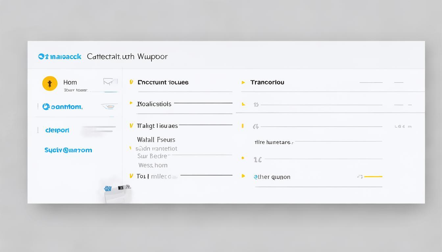442x252 pixels.
Task: Collapse the Enccruint Iouues chevron
Action: (x=131, y=82)
